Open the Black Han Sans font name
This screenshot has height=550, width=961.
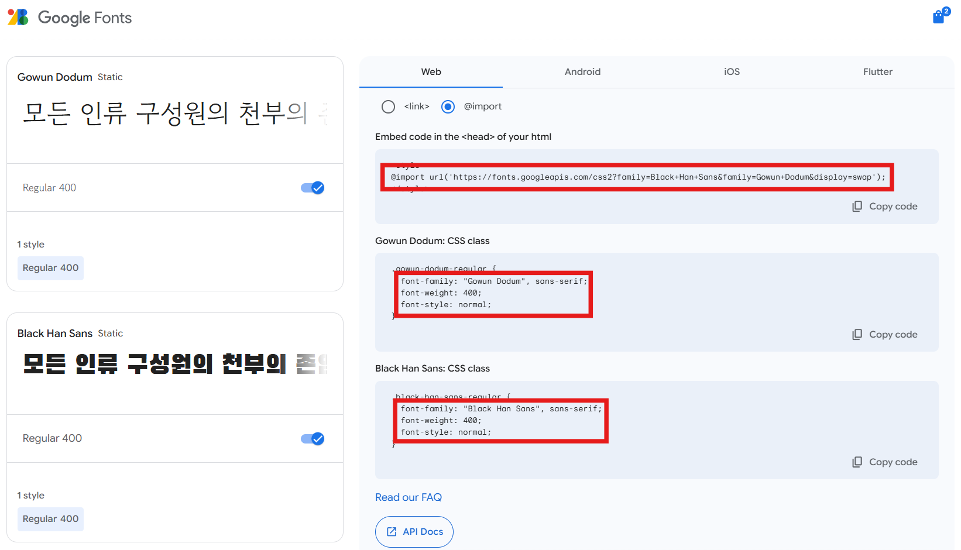click(x=55, y=334)
